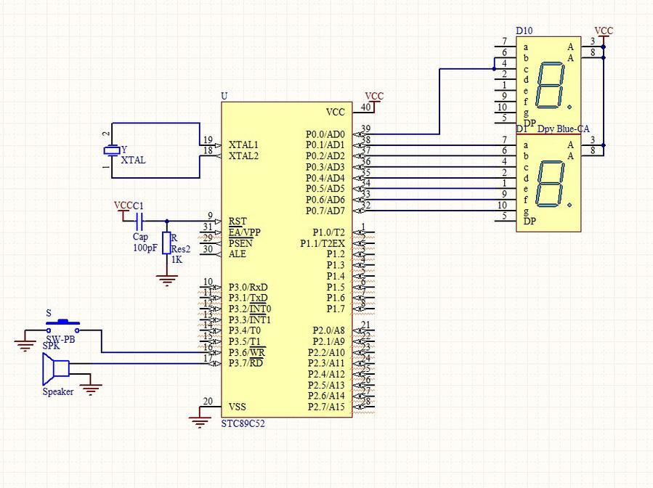Click the ground symbol under VSS pin 20

pyautogui.click(x=200, y=422)
